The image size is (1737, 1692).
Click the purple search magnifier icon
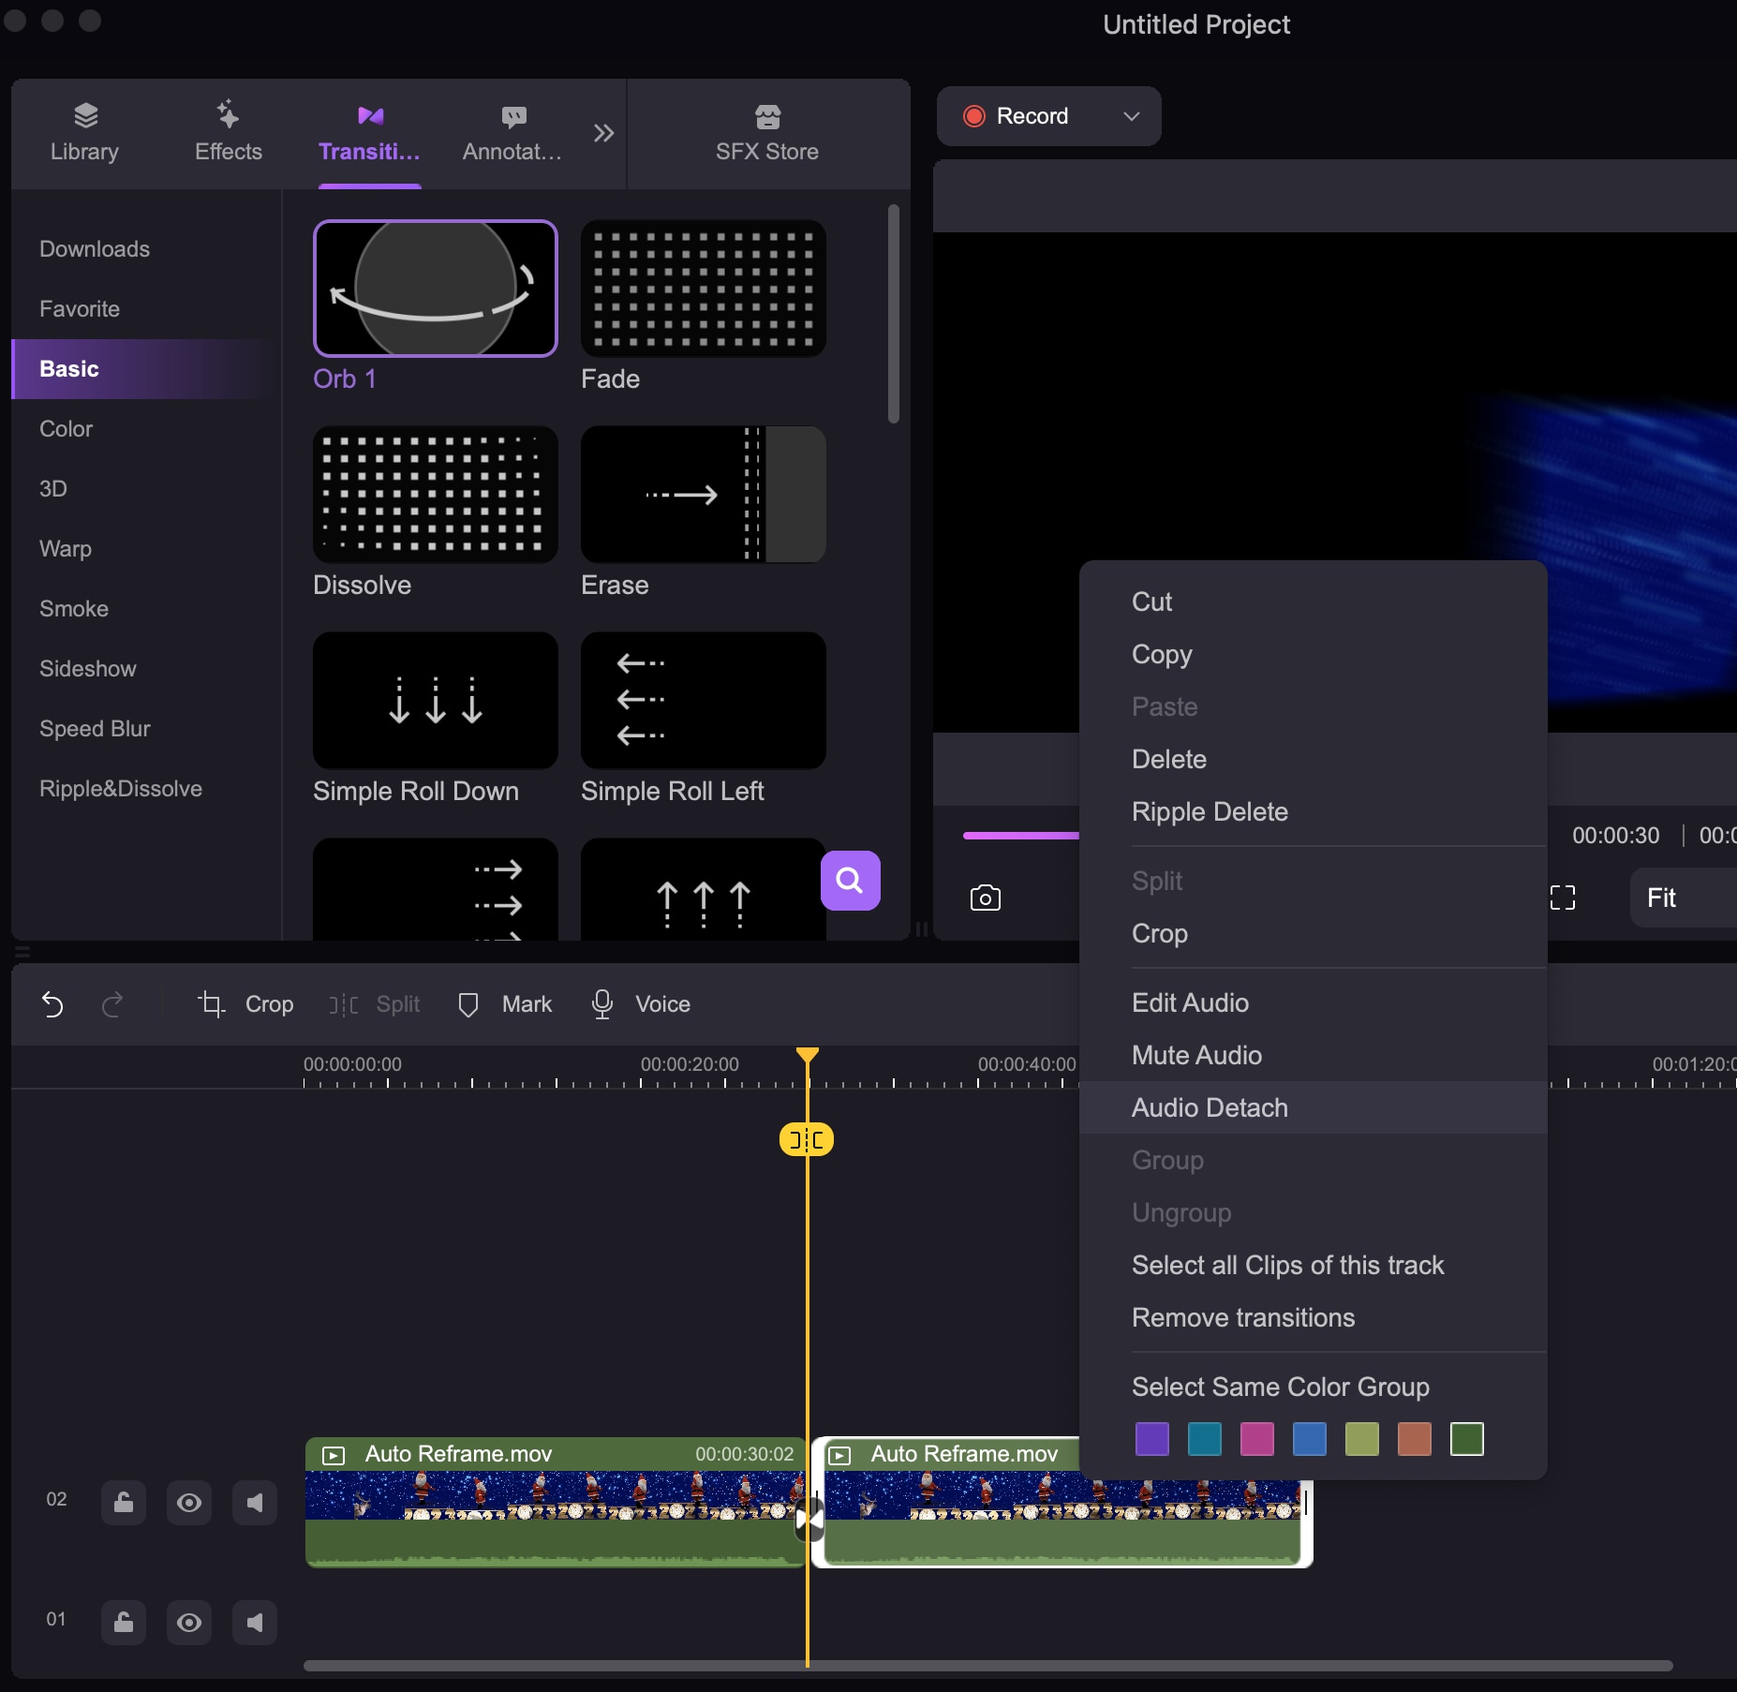click(x=850, y=880)
